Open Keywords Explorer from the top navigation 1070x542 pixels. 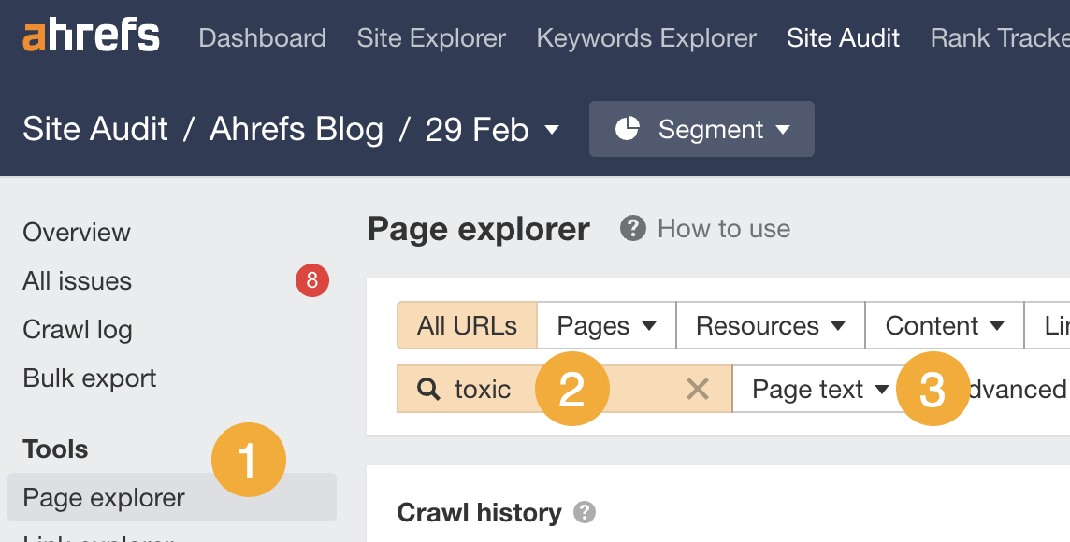646,38
